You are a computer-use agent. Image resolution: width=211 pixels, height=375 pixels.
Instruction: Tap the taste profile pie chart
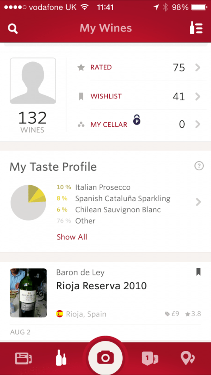(x=28, y=203)
